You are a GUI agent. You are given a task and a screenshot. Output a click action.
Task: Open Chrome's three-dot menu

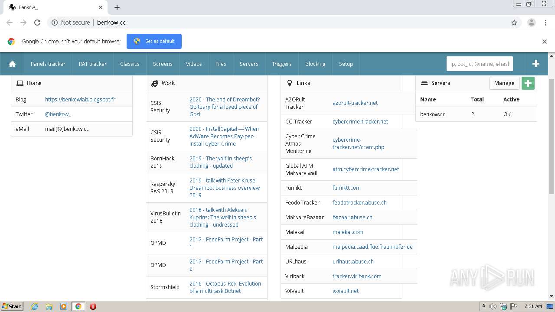tap(545, 23)
